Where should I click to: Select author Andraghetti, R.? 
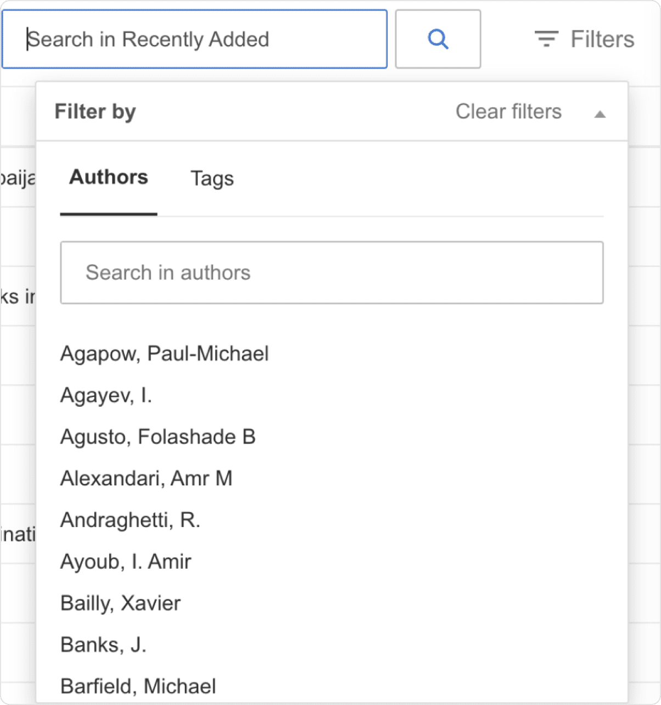pos(130,519)
